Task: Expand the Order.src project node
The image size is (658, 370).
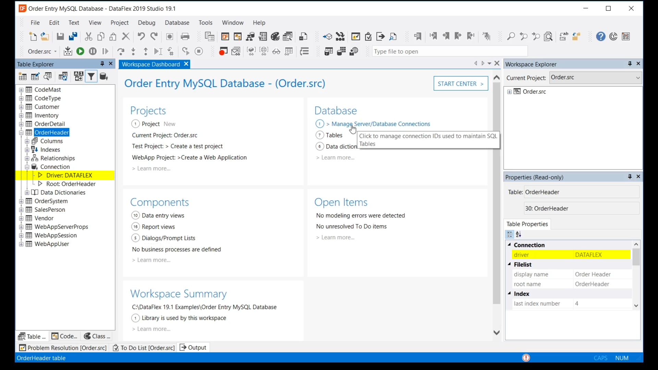Action: point(509,92)
